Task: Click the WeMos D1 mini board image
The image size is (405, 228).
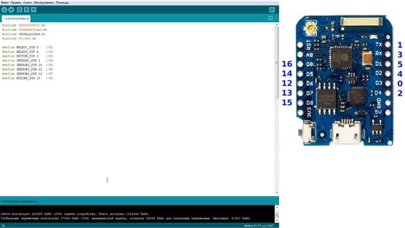Action: click(x=344, y=80)
